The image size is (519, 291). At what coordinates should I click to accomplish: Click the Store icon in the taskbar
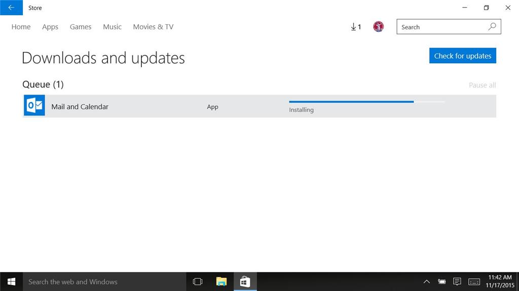point(245,282)
